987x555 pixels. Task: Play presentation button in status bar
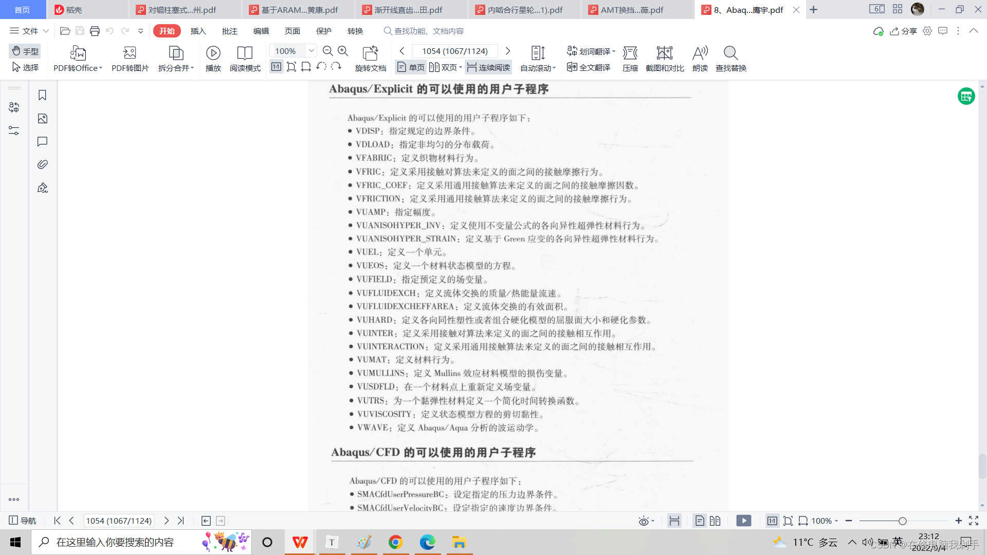pyautogui.click(x=743, y=521)
